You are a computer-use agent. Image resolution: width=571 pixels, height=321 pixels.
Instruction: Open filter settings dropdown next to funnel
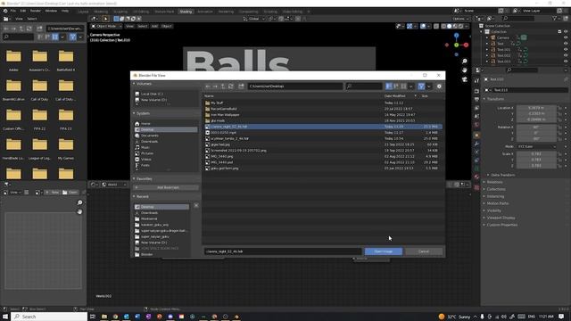pyautogui.click(x=428, y=86)
